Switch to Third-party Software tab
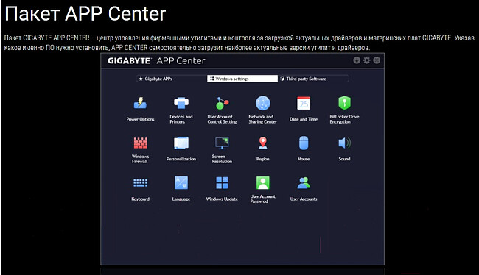The height and width of the screenshot is (275, 479). point(313,79)
